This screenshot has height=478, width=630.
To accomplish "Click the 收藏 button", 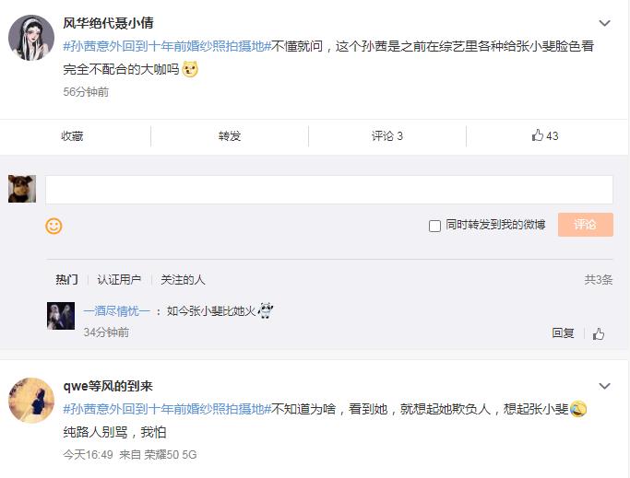I will pos(72,135).
